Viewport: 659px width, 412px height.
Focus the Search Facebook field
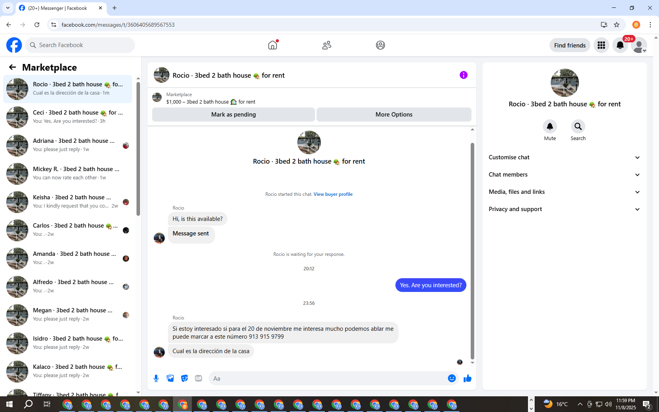click(80, 45)
